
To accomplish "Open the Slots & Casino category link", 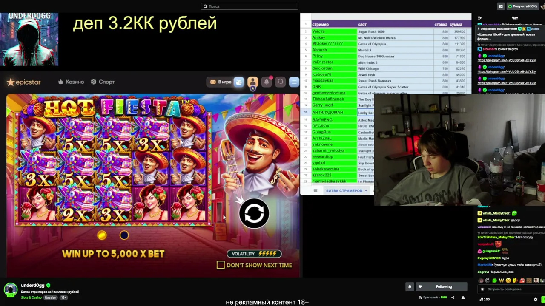I will point(31,297).
